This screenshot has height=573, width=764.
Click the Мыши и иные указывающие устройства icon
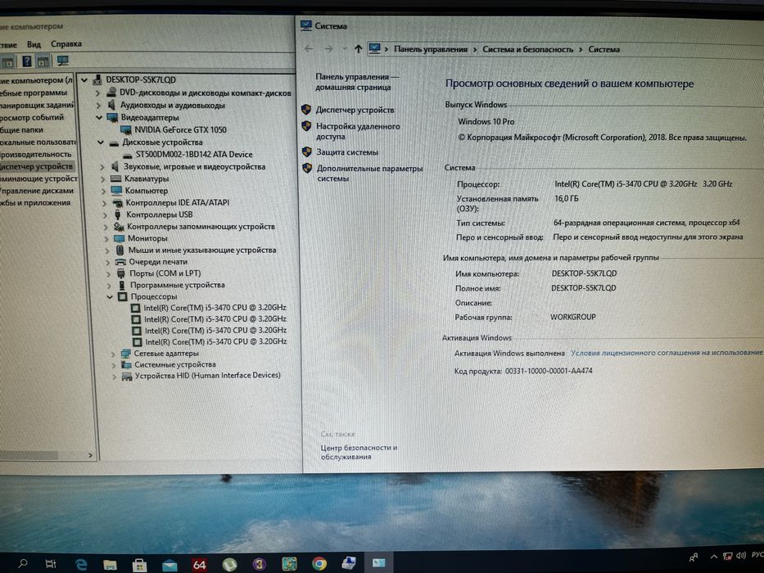click(120, 250)
